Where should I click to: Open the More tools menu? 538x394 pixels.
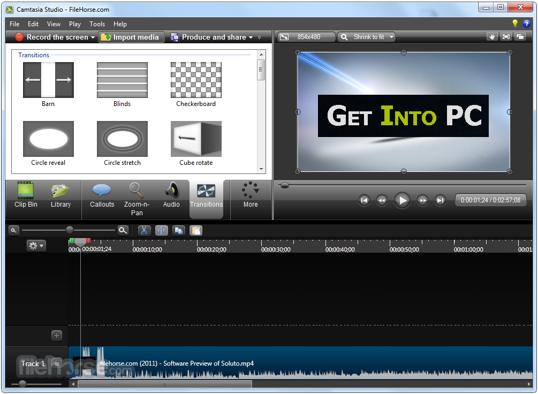pos(251,195)
